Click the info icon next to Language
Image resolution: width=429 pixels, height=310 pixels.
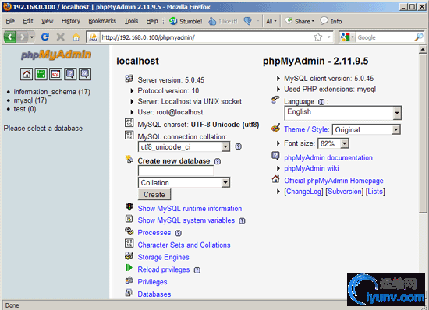coord(321,102)
